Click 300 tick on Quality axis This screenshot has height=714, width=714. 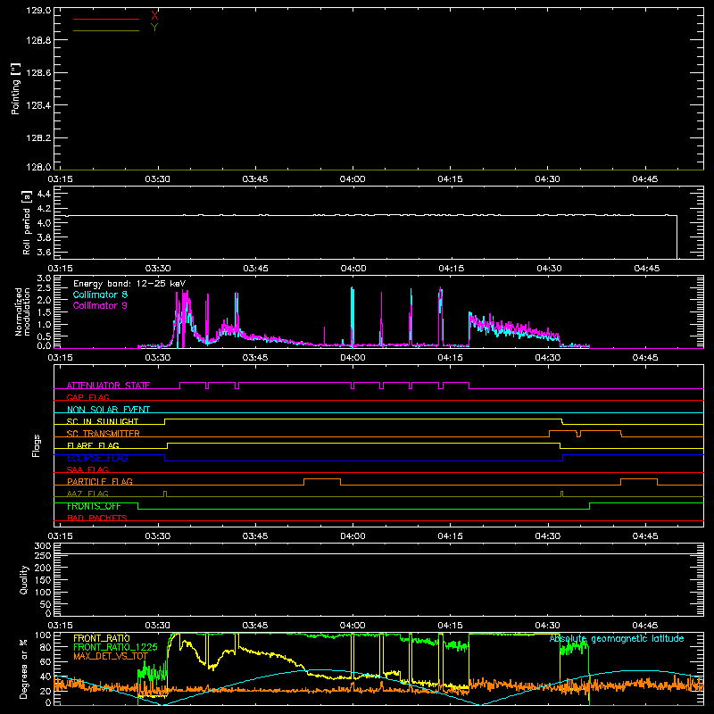click(43, 546)
